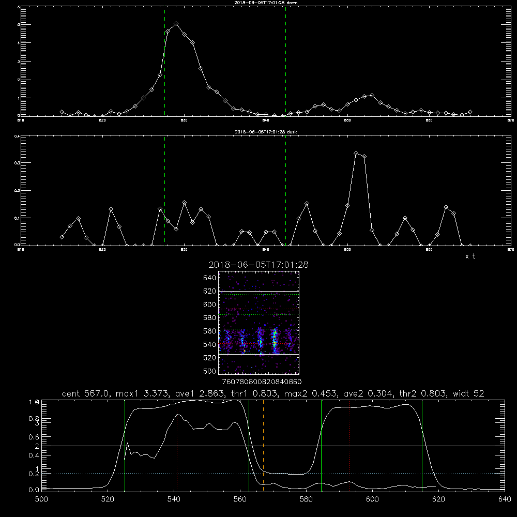Viewport: 517px width, 517px height.
Task: Select the '0.3' y-axis label of the dusk plot
Action: (17, 163)
